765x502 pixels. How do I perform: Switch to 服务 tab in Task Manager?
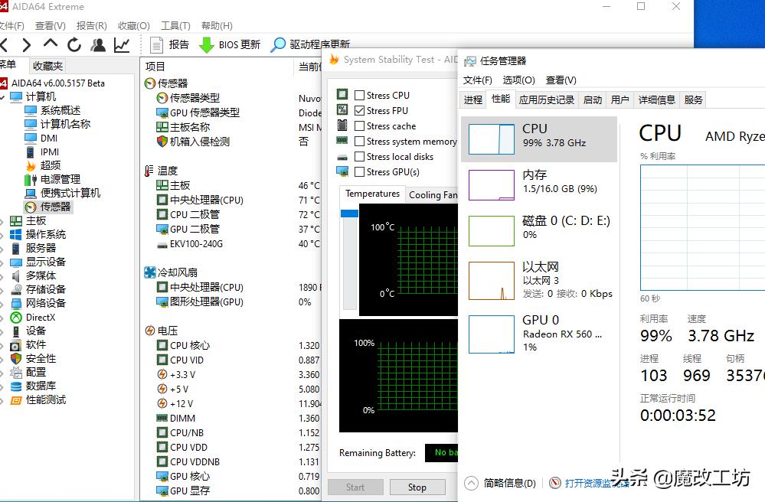point(693,100)
